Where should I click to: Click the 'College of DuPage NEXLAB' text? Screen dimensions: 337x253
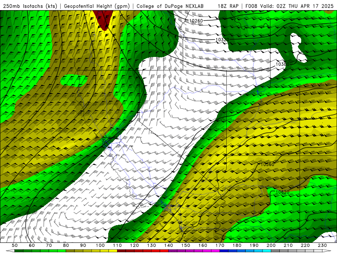click(x=170, y=6)
